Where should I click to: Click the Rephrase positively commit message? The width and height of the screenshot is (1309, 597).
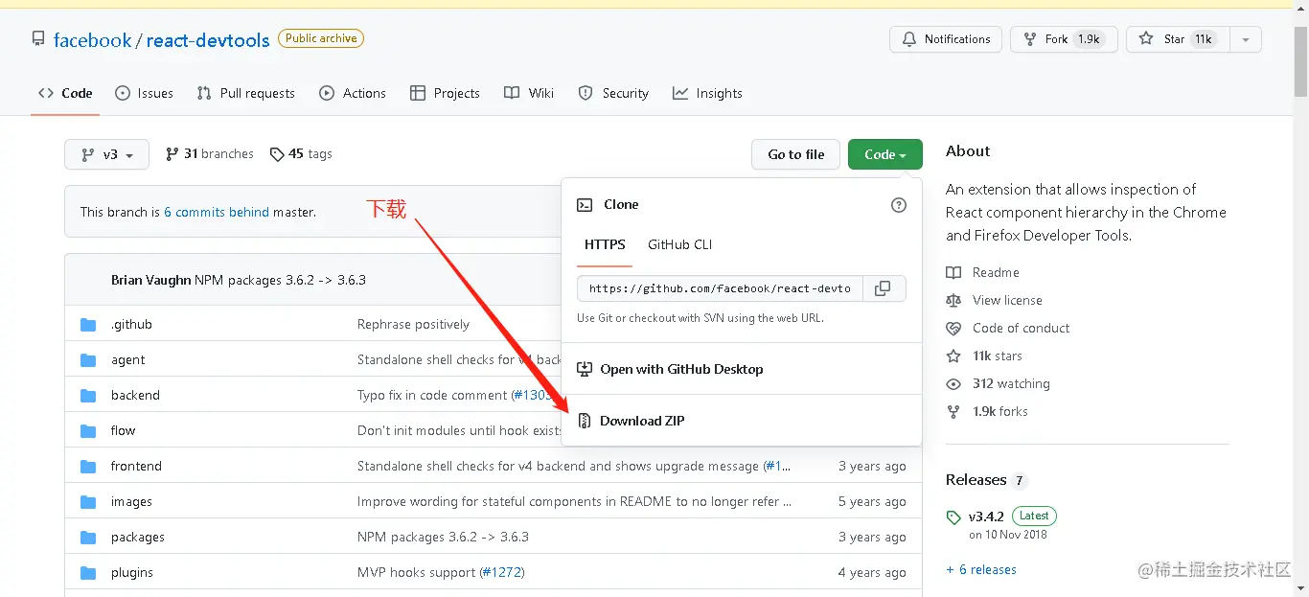click(413, 325)
